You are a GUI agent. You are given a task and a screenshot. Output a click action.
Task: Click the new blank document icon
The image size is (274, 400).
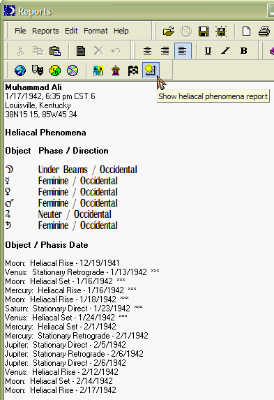pyautogui.click(x=246, y=31)
